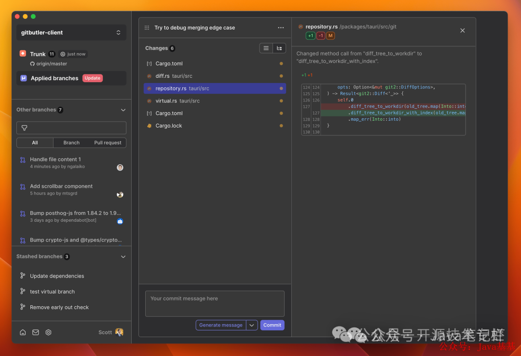Click the Commit button
This screenshot has width=521, height=356.
point(272,325)
